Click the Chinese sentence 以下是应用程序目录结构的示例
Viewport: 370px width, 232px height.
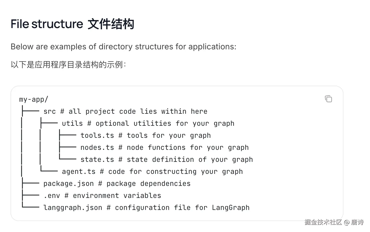68,65
